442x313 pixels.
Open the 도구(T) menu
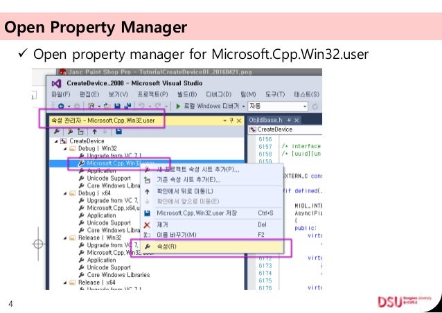tap(275, 94)
